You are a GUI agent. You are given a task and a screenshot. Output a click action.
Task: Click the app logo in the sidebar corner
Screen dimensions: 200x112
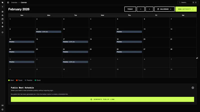(x=2, y=2)
